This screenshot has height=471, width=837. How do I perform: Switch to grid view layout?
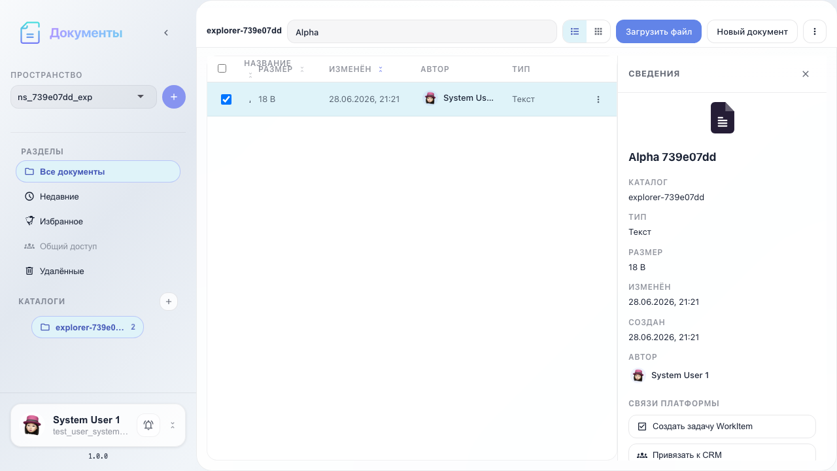point(598,31)
